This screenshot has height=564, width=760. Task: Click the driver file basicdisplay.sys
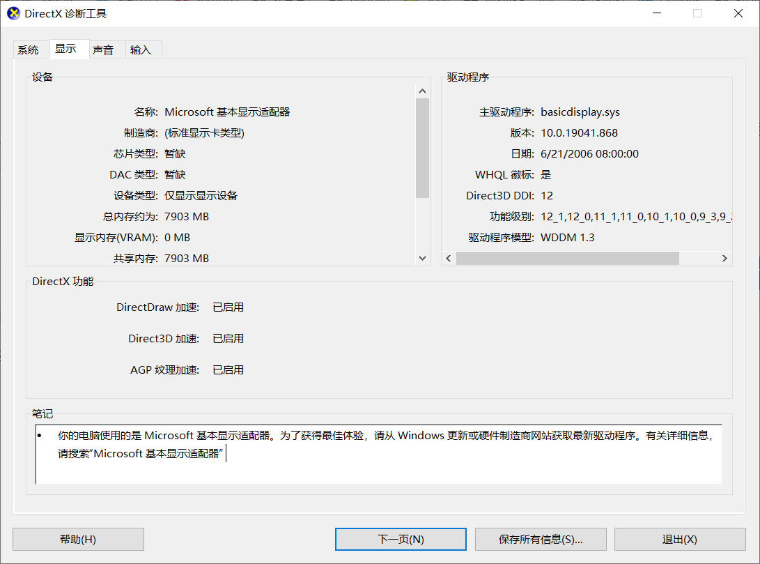click(x=580, y=112)
